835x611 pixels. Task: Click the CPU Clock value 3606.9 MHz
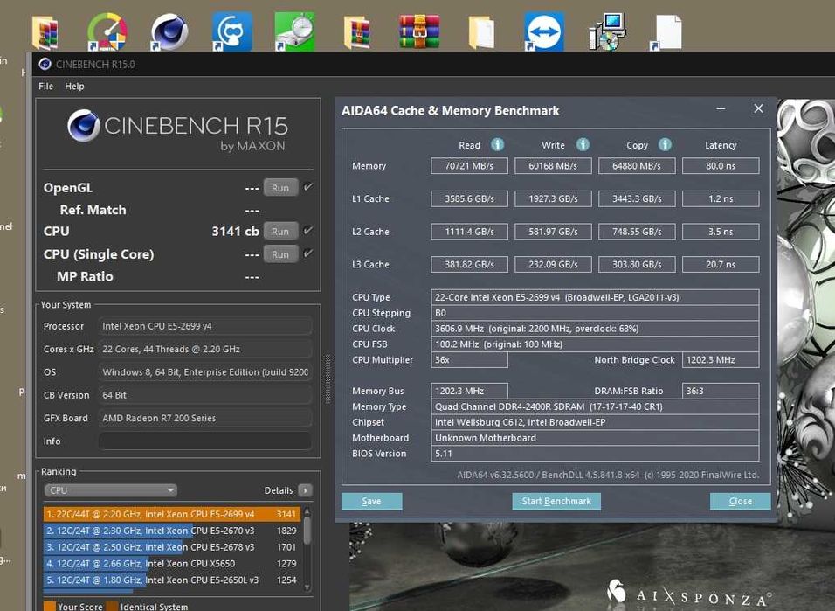595,329
